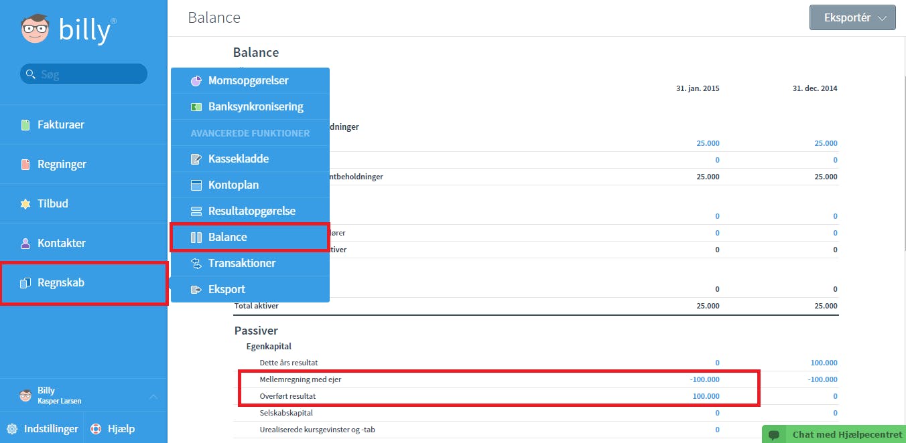
Task: Open the Chat med Hjælpecentret button
Action: pyautogui.click(x=834, y=434)
